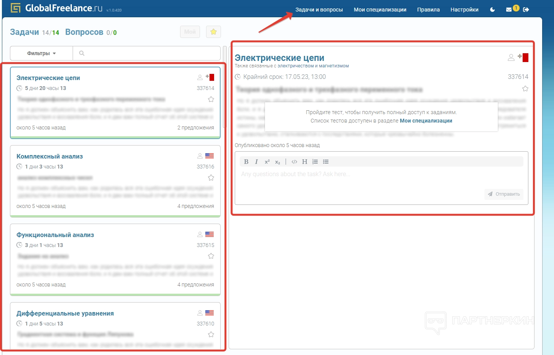Screen dimensions: 554x355
Task: Click the user icon on the "Функциональный анализ" card
Action: tap(200, 234)
